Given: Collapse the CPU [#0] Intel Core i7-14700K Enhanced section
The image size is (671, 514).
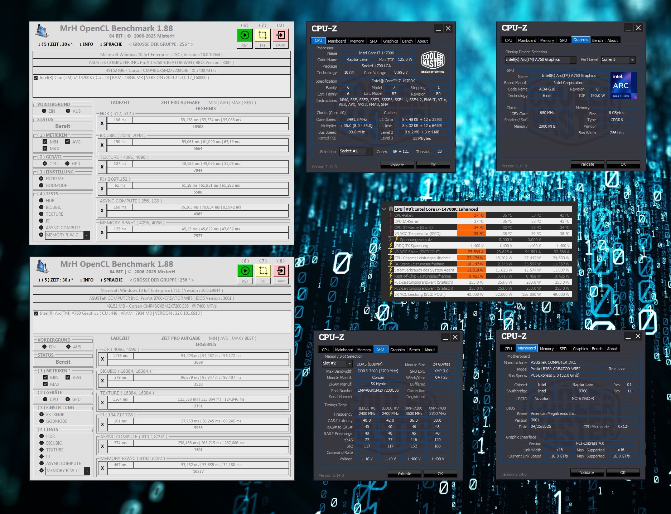Looking at the screenshot, I should (x=384, y=209).
